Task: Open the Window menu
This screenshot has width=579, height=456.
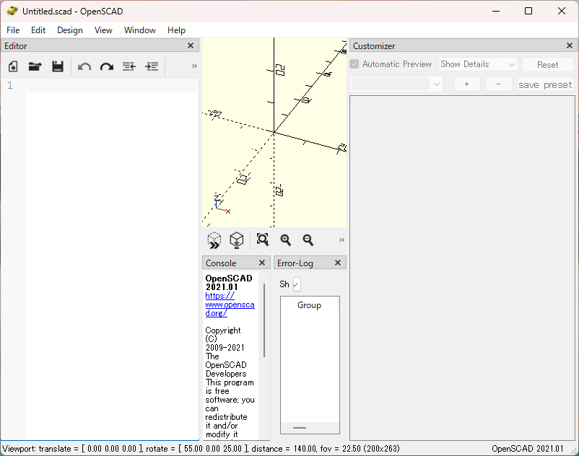Action: tap(139, 30)
